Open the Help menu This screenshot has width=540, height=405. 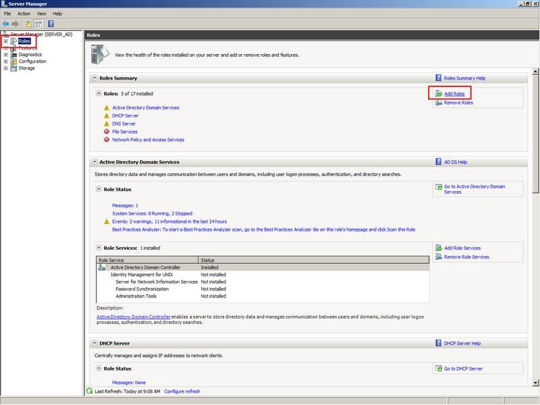coord(57,13)
